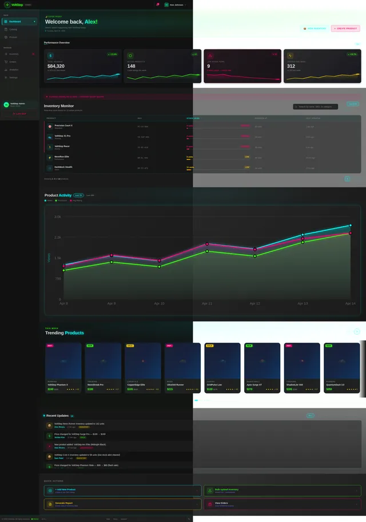The height and width of the screenshot is (522, 366).
Task: Click the $84,320 revenue value
Action: [56, 66]
